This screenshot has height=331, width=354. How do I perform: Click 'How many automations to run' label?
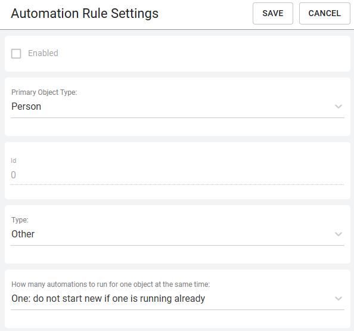click(x=111, y=284)
